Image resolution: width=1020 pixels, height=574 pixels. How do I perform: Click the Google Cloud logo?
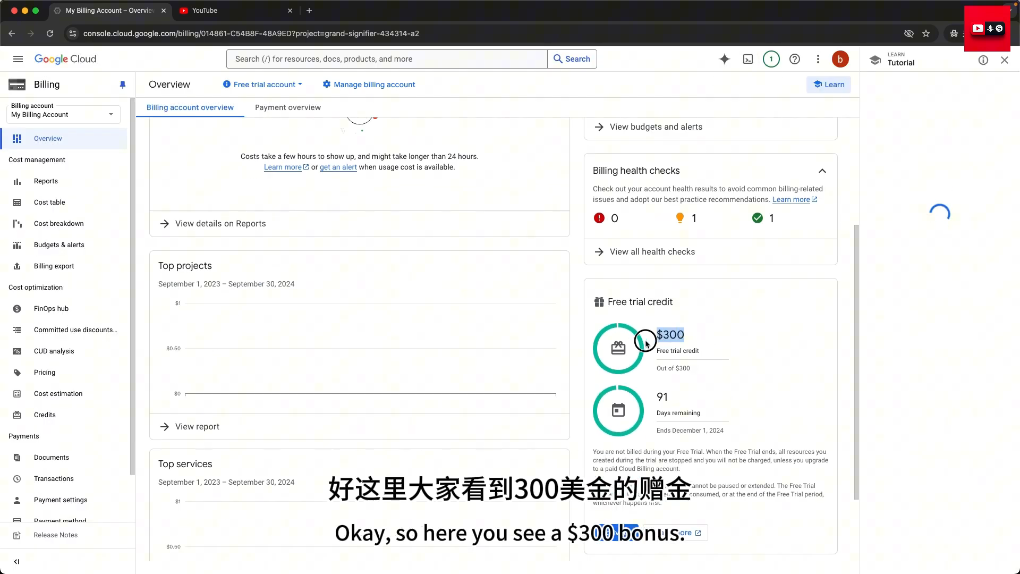pyautogui.click(x=65, y=59)
